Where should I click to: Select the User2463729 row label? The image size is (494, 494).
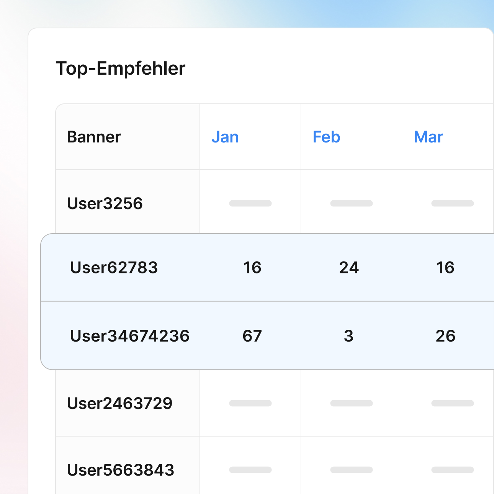pos(119,403)
